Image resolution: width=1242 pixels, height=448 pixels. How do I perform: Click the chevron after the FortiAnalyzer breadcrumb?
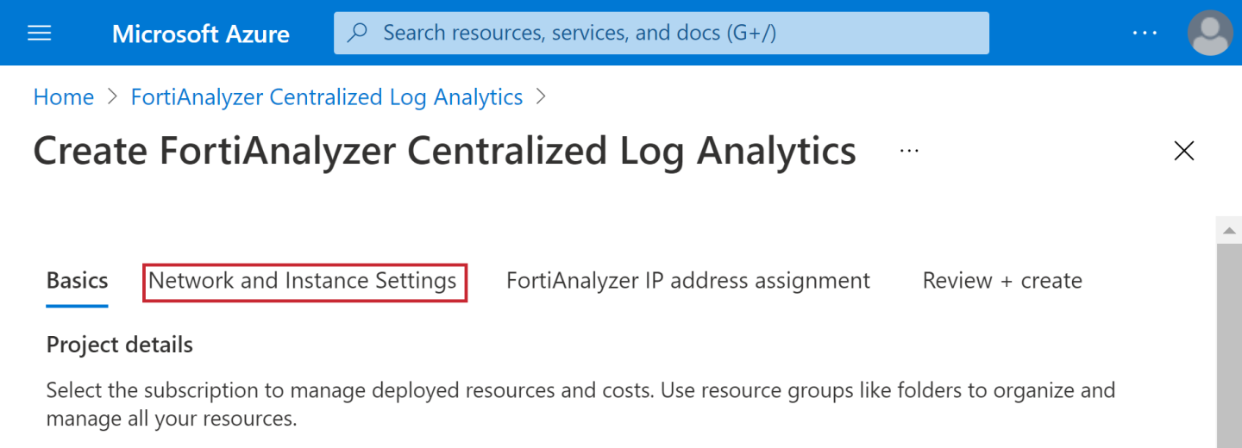pyautogui.click(x=542, y=97)
